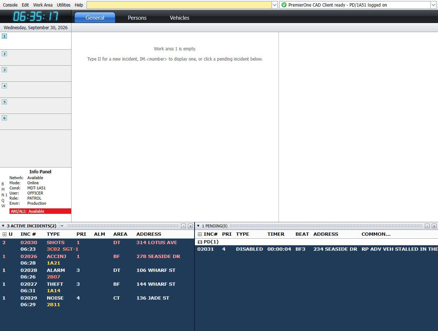
Task: Click the digital clock display
Action: point(36,16)
